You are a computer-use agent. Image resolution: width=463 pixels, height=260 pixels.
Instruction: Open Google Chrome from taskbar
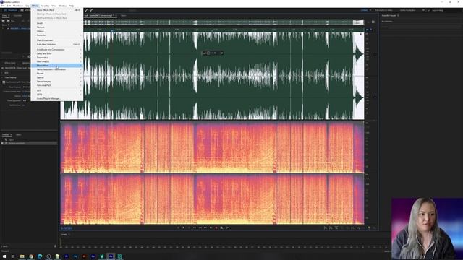pyautogui.click(x=31, y=256)
